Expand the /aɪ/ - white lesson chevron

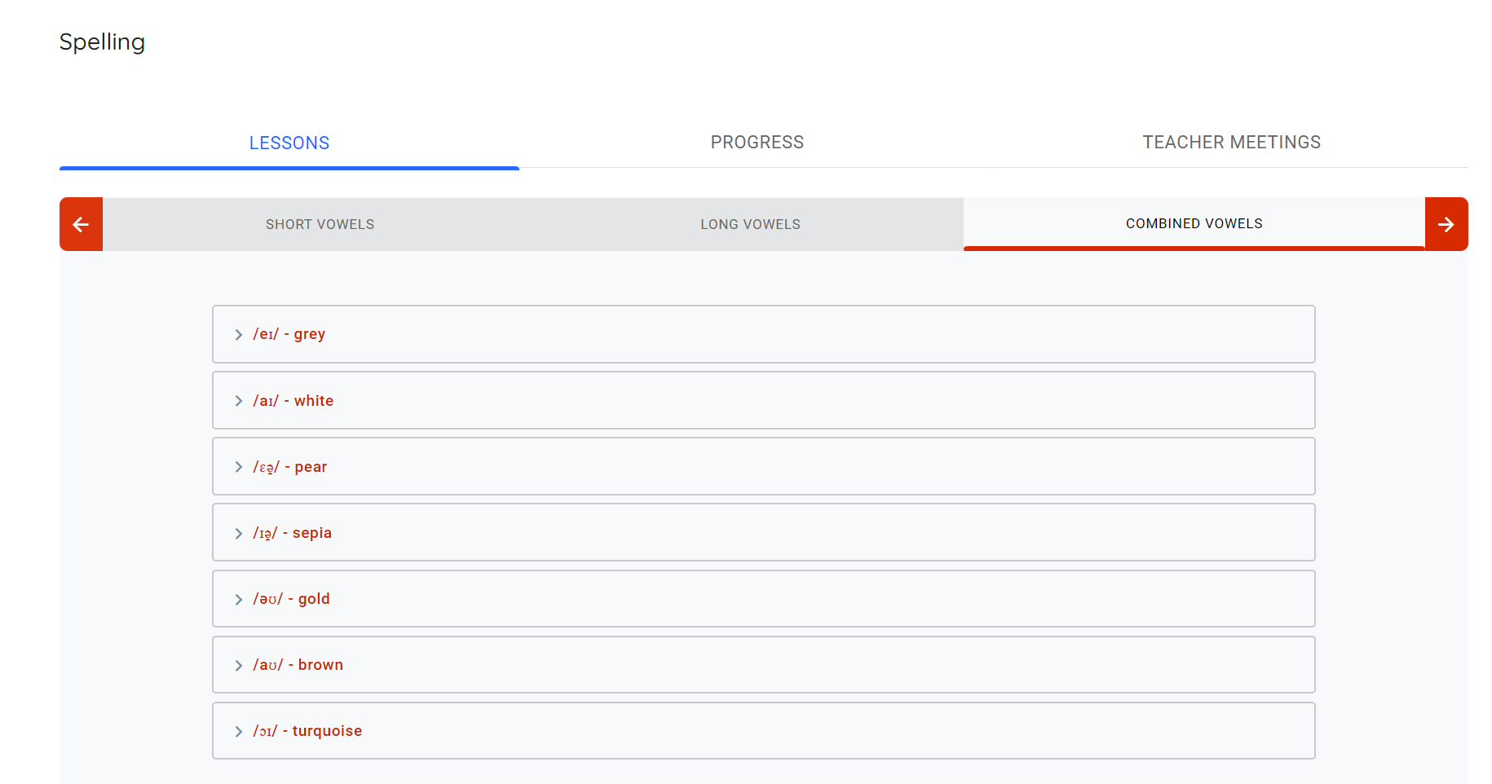pos(238,401)
